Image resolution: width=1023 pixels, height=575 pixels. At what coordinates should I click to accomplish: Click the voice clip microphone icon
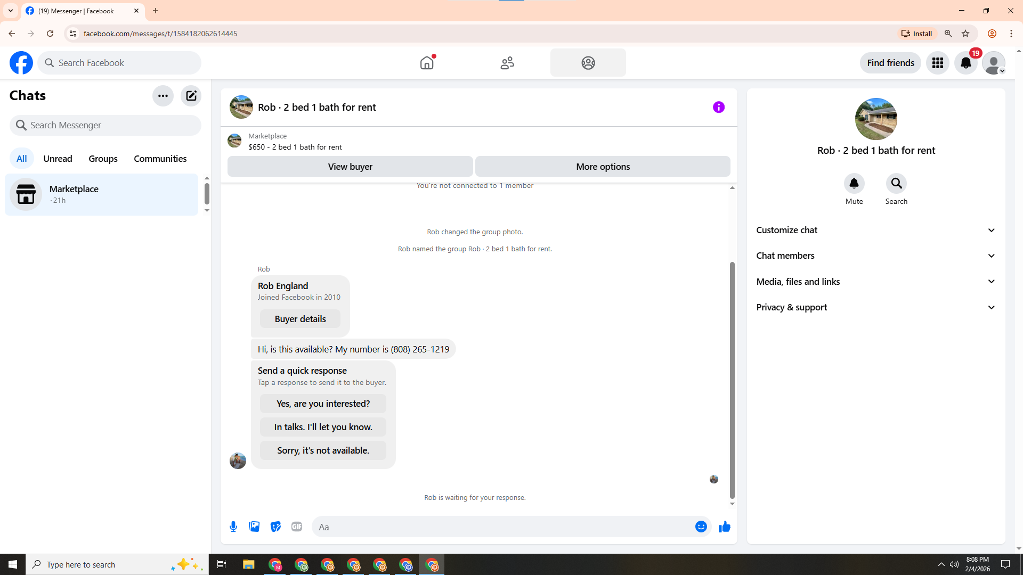coord(233,527)
